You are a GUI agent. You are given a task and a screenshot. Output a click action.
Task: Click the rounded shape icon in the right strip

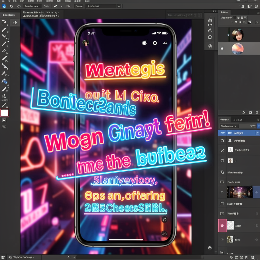[x=210, y=37]
